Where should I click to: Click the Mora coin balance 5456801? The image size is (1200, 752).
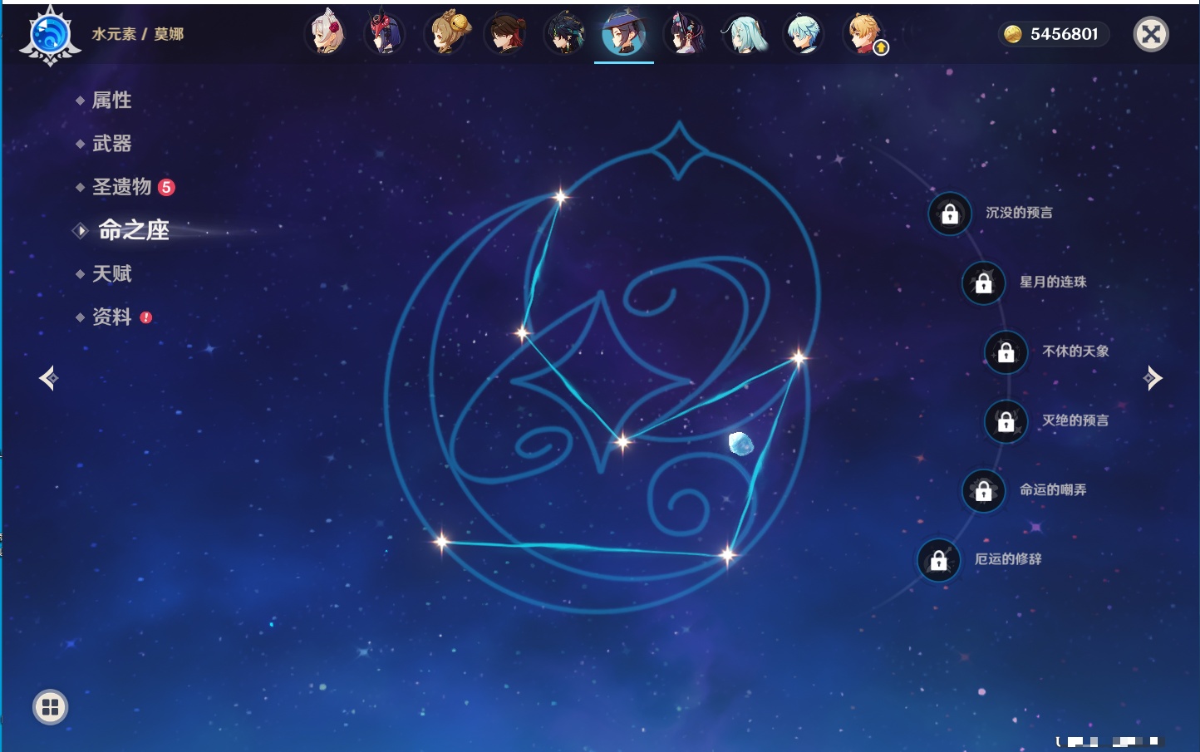[x=1053, y=34]
